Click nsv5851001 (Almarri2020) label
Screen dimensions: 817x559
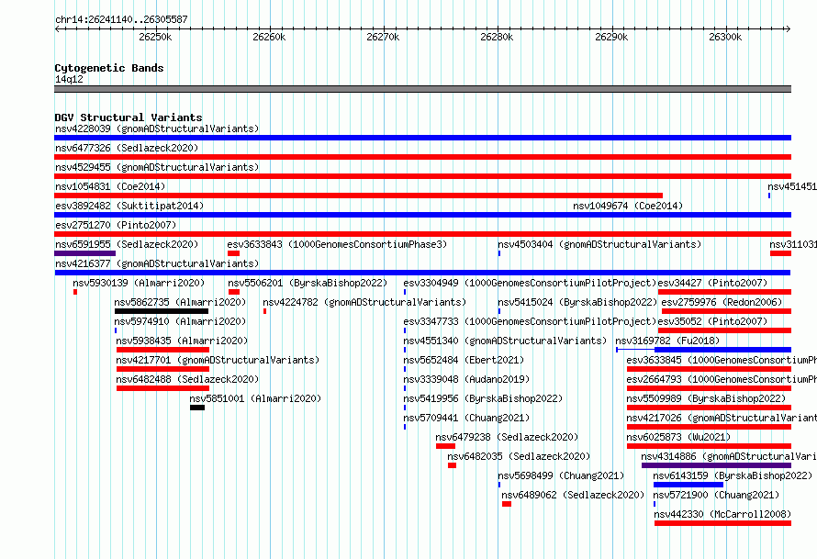[255, 398]
